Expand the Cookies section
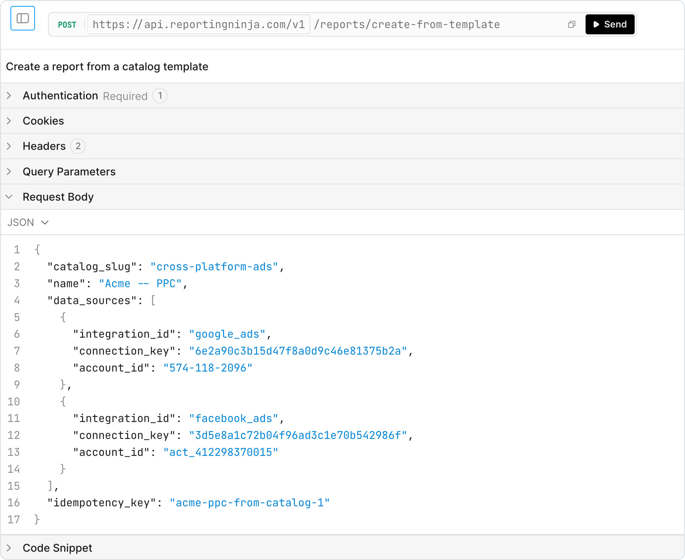 343,121
